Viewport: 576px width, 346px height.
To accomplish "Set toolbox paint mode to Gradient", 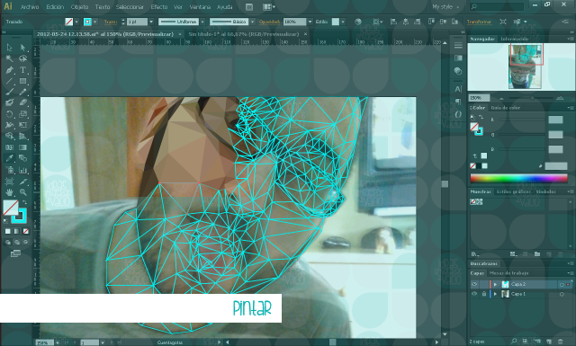I will pyautogui.click(x=16, y=231).
